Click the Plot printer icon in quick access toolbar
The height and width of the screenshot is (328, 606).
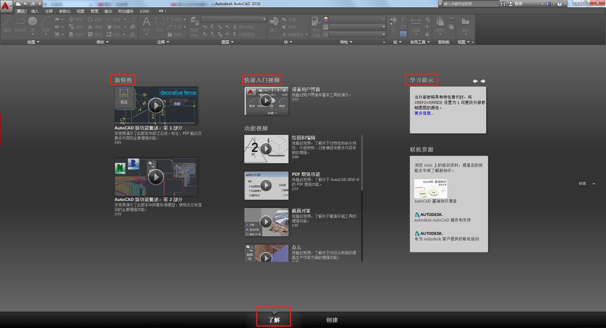[x=33, y=4]
